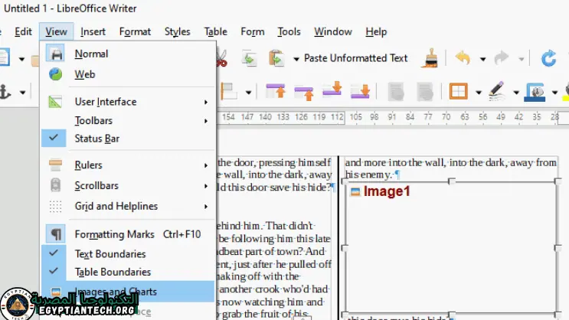569x320 pixels.
Task: Open the Borders dropdown arrow
Action: [x=479, y=93]
